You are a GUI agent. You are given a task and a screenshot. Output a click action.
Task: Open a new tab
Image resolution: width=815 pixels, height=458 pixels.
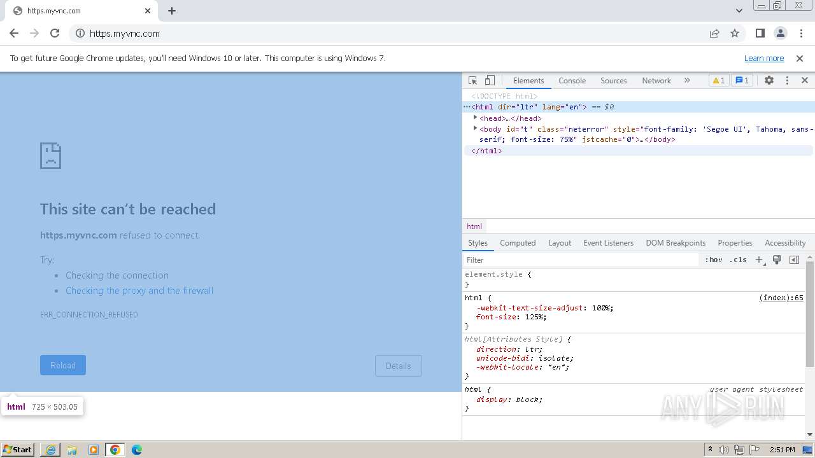(172, 11)
